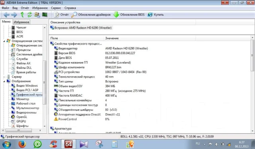Image resolution: width=255 pixels, height=149 pixels.
Task: Open the calculator taskbar icon
Action: [x=114, y=144]
